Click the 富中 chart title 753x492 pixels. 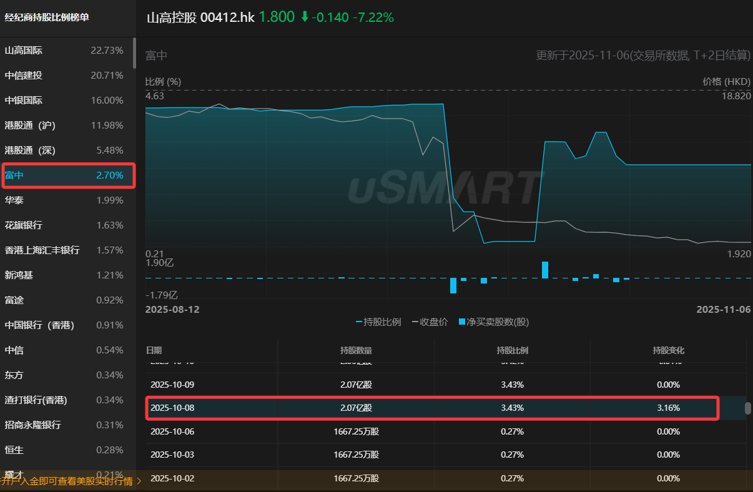click(x=156, y=56)
